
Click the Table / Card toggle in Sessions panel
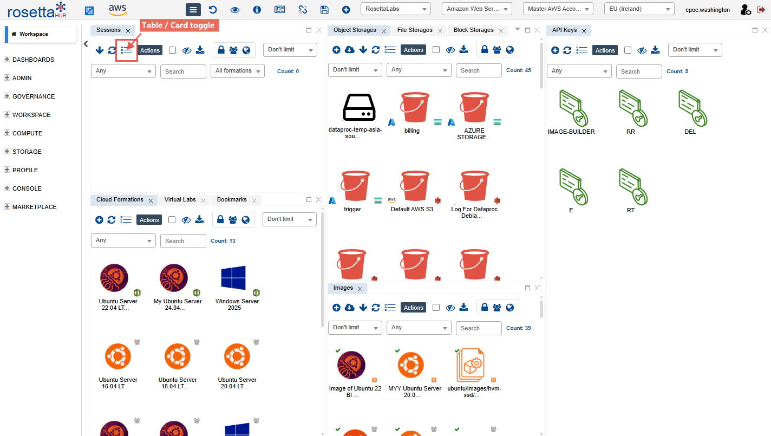(126, 50)
